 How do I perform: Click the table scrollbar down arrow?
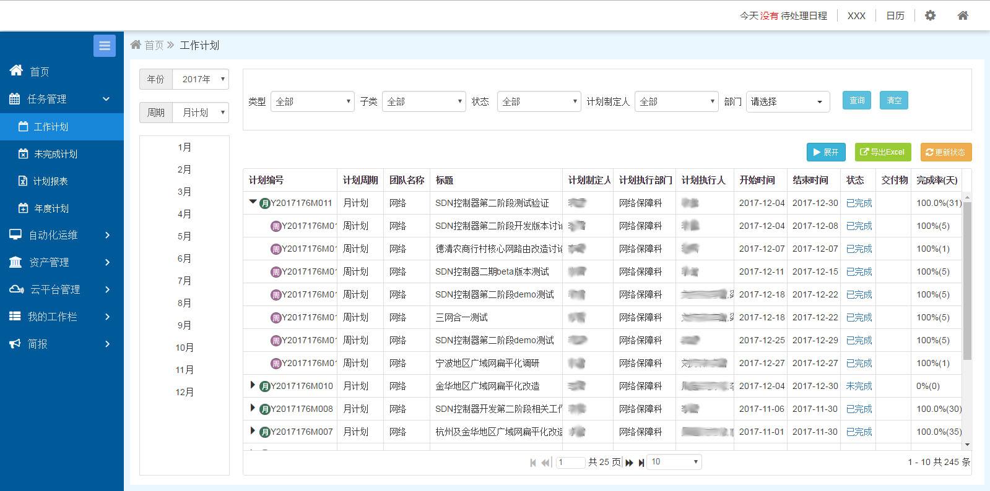967,445
